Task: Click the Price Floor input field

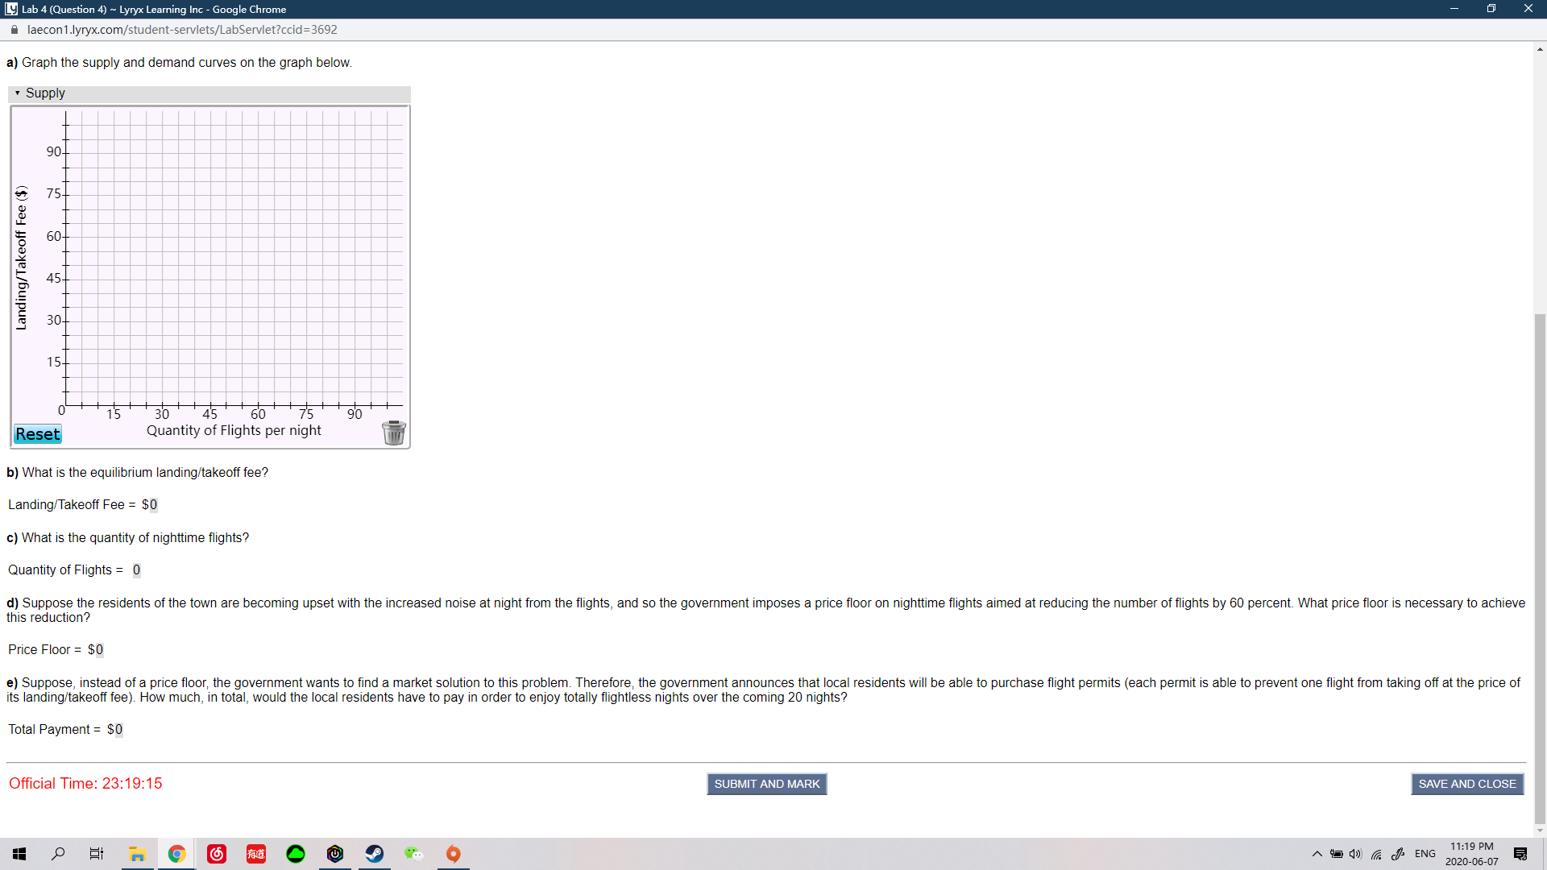Action: click(x=99, y=650)
